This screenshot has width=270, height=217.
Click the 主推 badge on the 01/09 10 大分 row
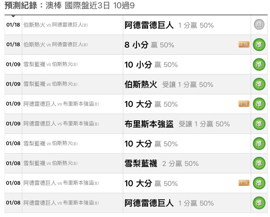(244, 104)
